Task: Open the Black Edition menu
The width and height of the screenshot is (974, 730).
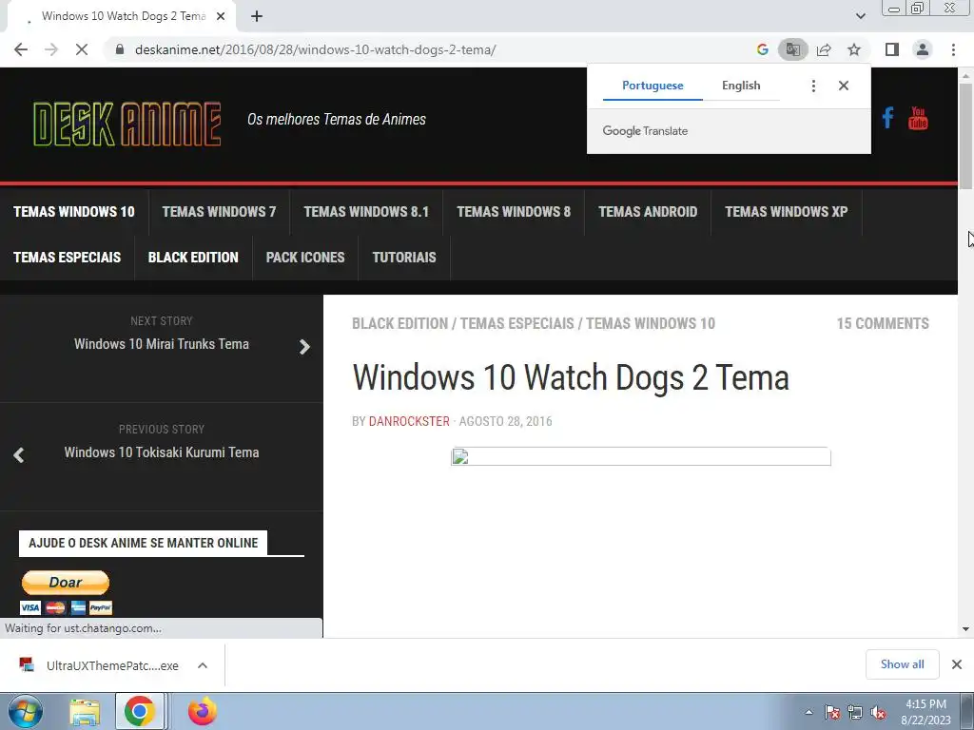Action: click(x=193, y=258)
